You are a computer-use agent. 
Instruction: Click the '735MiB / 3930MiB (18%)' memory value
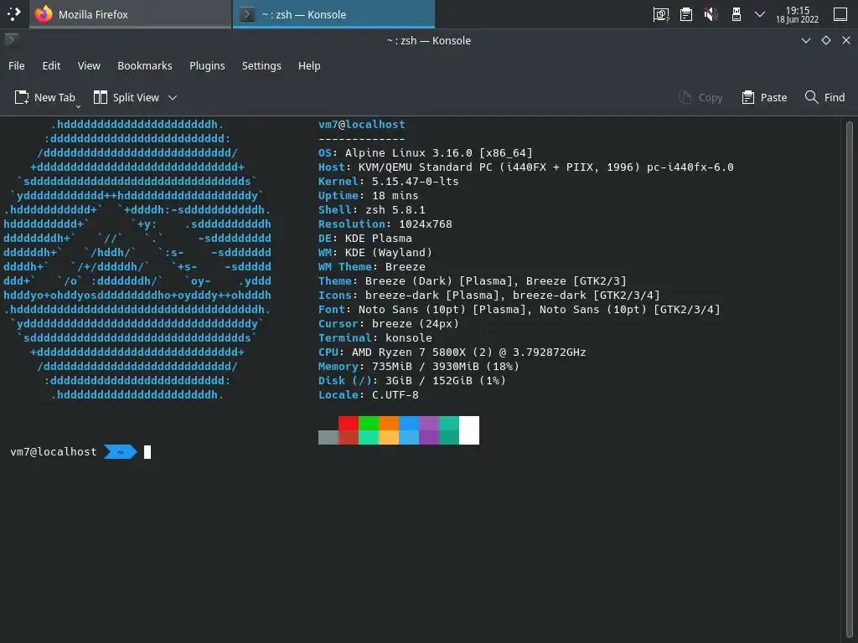point(446,366)
